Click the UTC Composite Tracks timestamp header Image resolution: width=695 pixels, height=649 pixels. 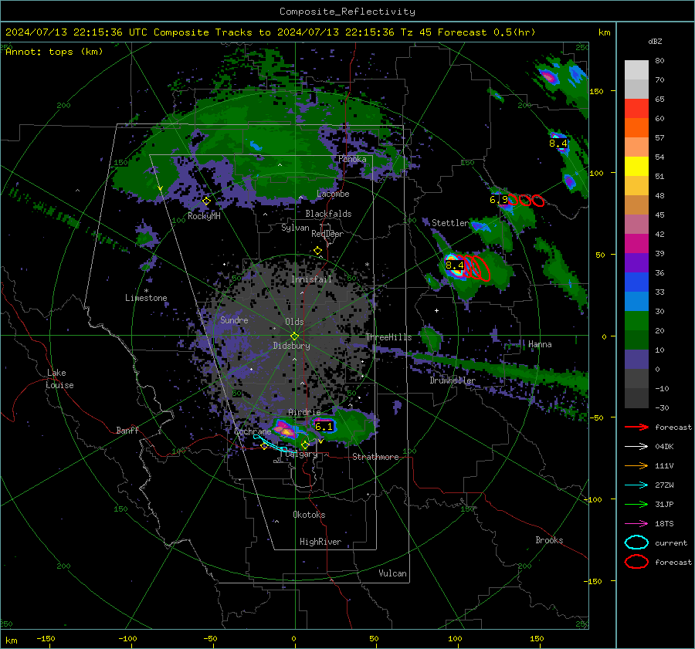pos(270,32)
